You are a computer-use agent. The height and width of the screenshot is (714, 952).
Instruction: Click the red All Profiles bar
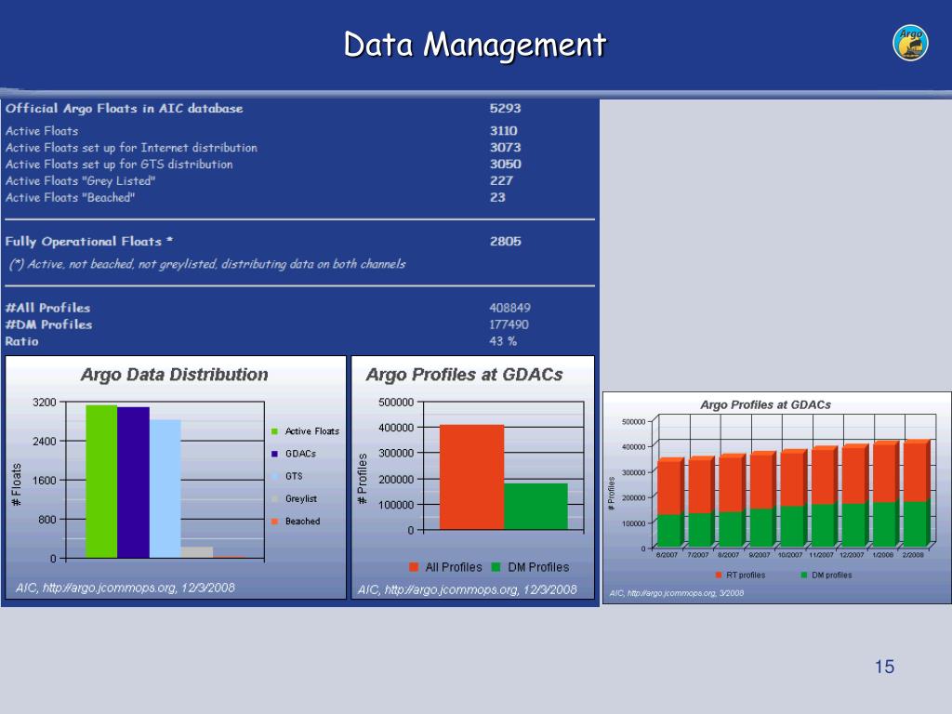(471, 477)
